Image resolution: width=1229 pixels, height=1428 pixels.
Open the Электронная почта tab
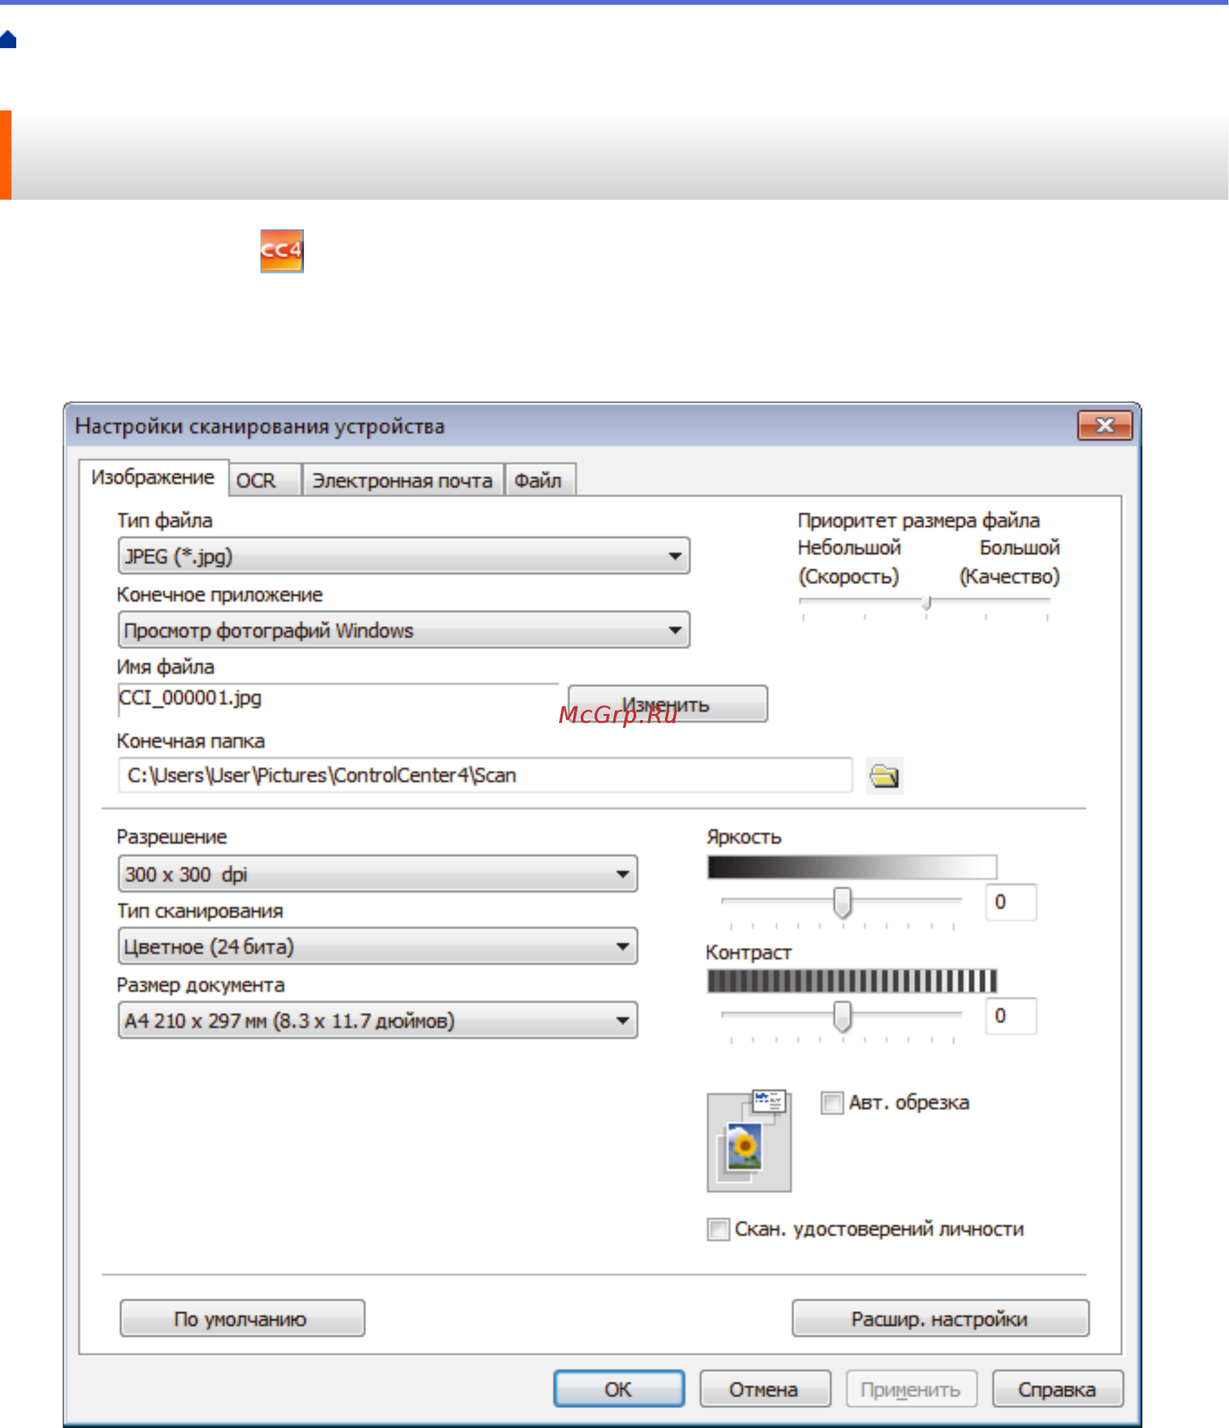[x=403, y=480]
